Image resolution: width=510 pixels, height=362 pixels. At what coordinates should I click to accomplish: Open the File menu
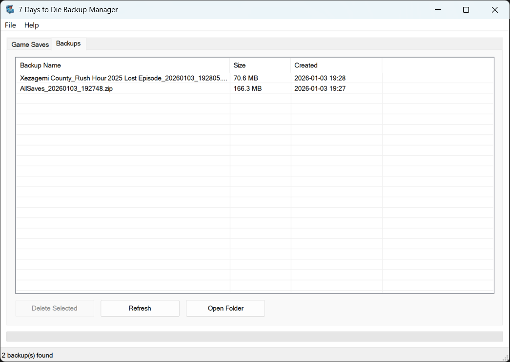click(10, 25)
